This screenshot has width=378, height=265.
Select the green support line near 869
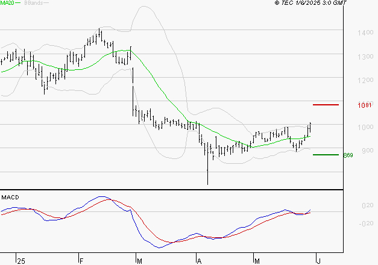point(326,155)
